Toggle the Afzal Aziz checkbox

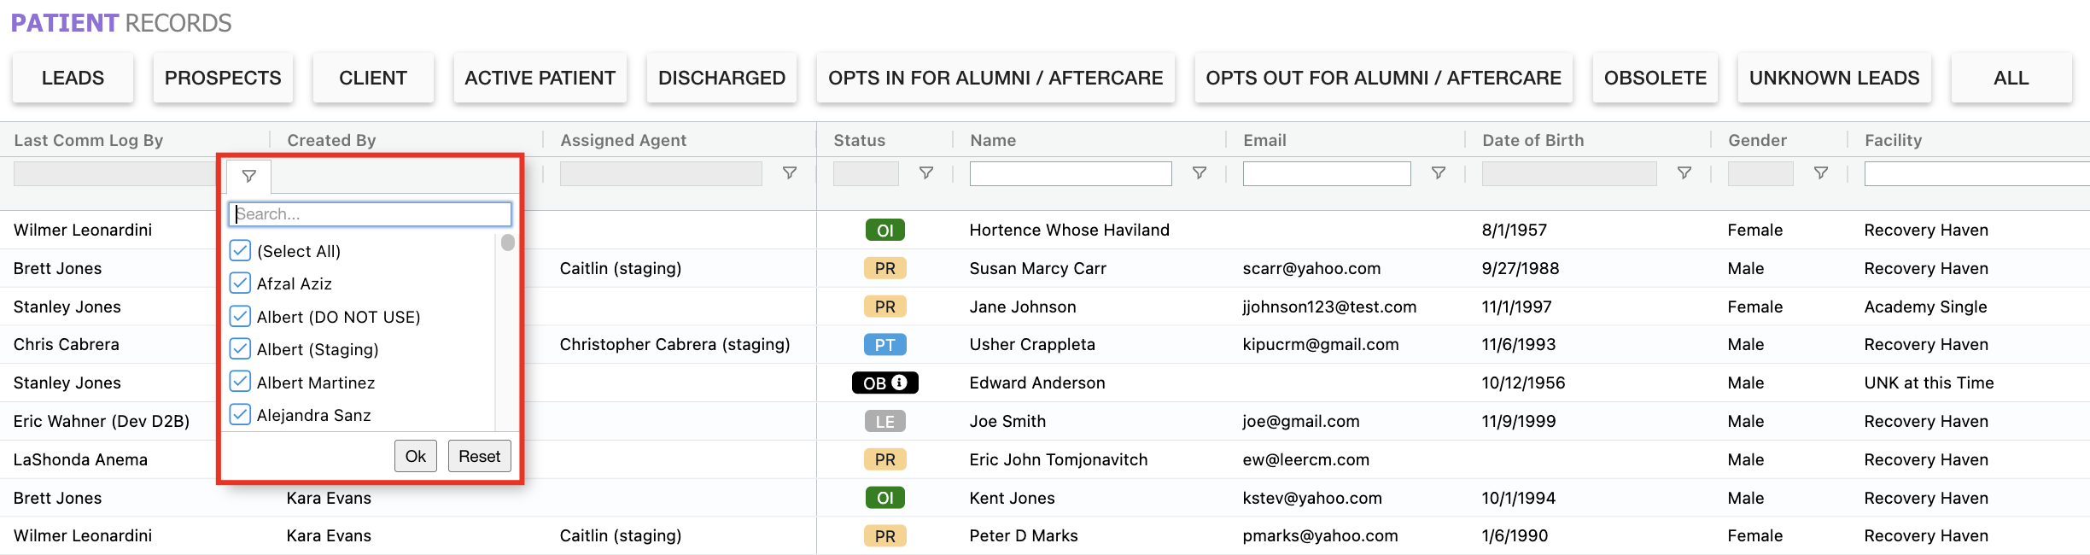[x=241, y=283]
